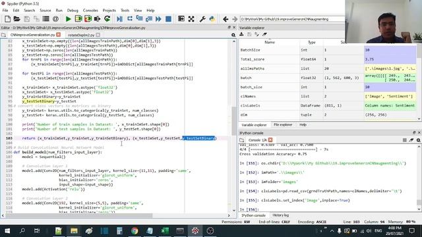This screenshot has height=237, width=422.
Task: Sort variables by Type column header
Action: [311, 42]
